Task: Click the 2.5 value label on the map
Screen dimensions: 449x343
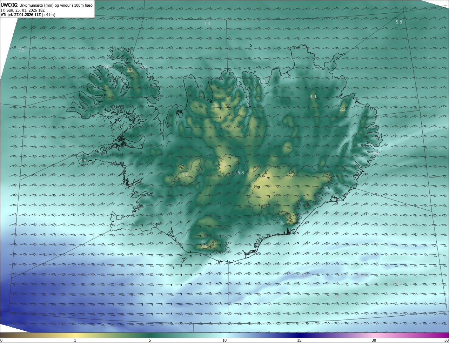Action: [x=215, y=105]
